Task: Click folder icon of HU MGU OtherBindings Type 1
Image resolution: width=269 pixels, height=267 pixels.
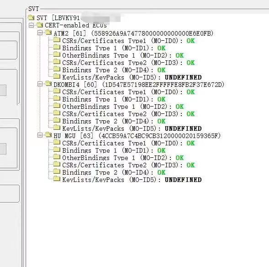Action: tap(57, 157)
